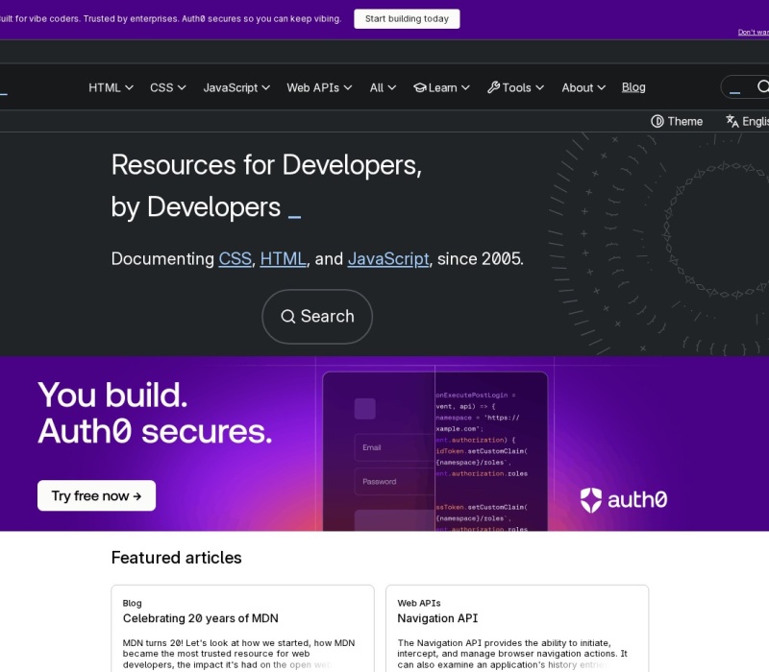This screenshot has height=672, width=769.
Task: Click the graduation cap Learn icon
Action: click(420, 87)
